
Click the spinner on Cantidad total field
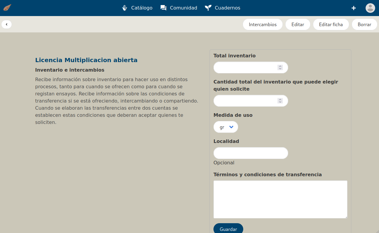point(280,101)
